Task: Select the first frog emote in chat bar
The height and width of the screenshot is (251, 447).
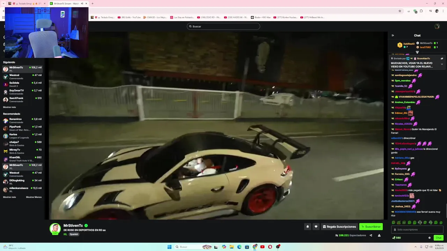Action: click(x=394, y=222)
